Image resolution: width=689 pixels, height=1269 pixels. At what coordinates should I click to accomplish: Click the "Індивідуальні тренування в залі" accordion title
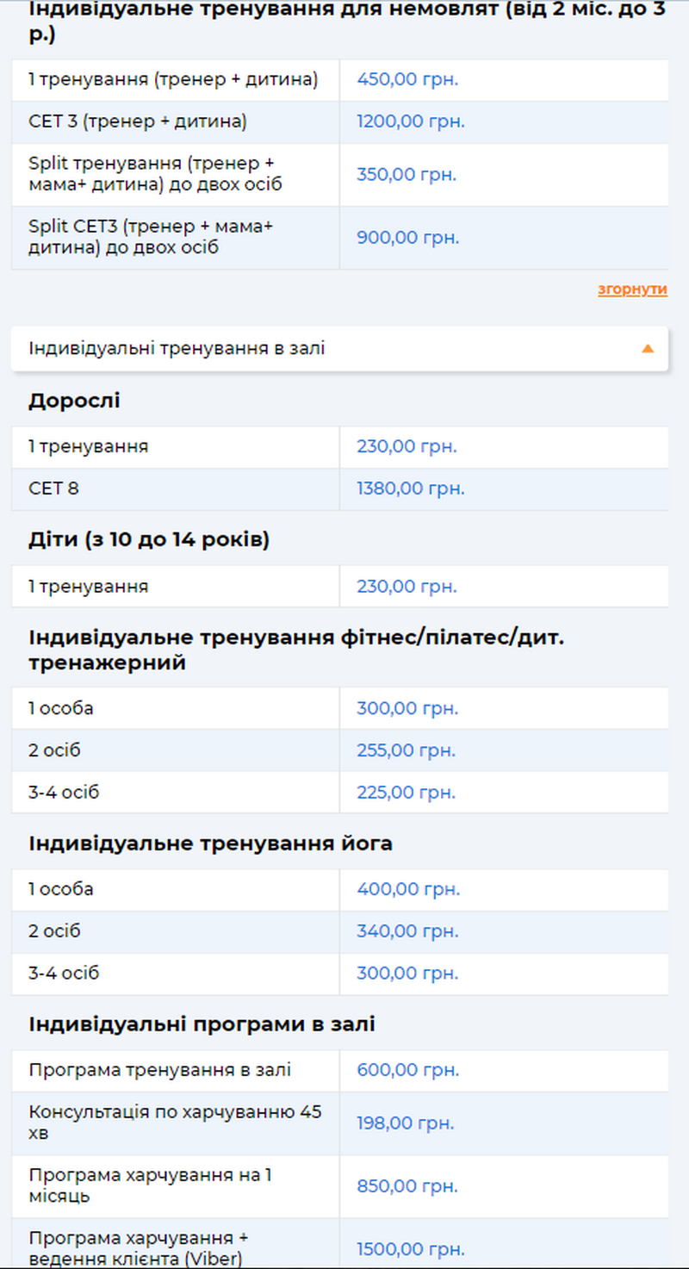[x=177, y=349]
